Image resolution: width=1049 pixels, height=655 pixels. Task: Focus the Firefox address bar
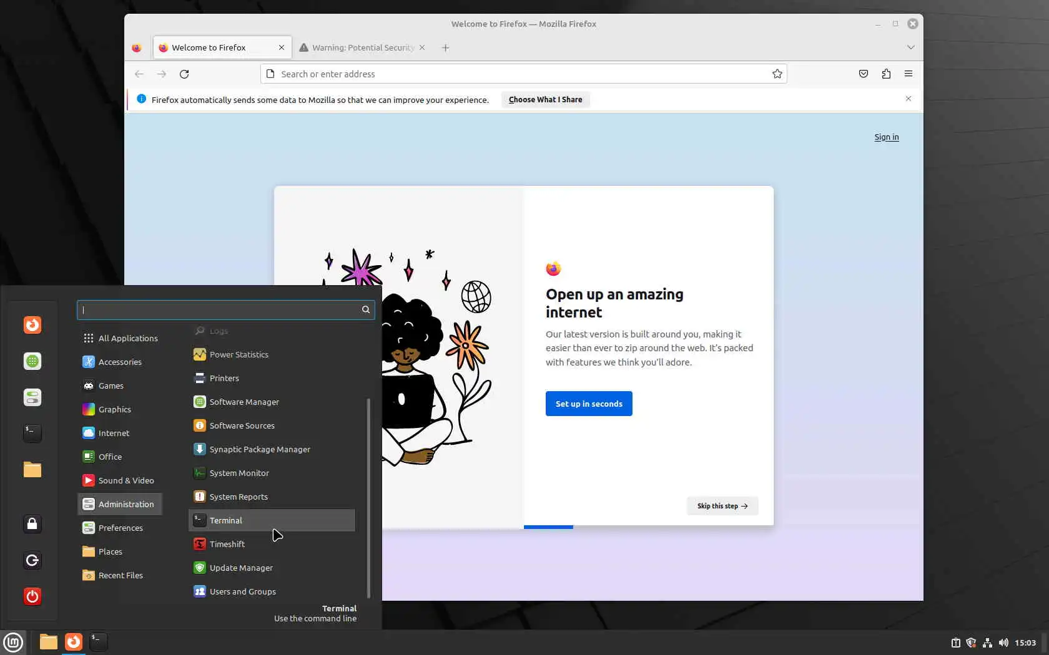coord(524,74)
